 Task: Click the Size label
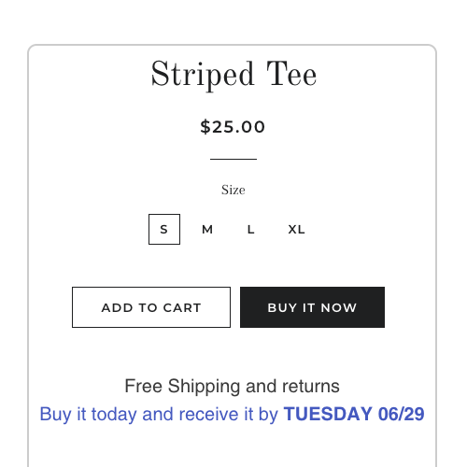(233, 190)
